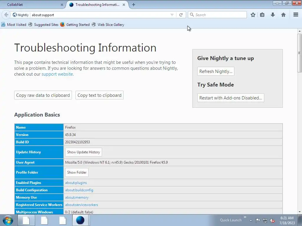
Task: Open Suggested Sites bookmark
Action: click(x=43, y=25)
